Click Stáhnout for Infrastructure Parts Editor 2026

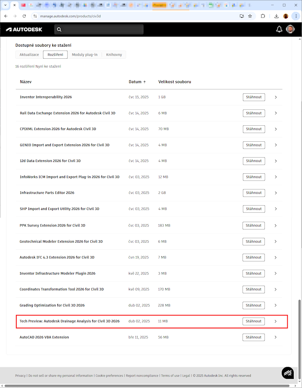point(253,193)
